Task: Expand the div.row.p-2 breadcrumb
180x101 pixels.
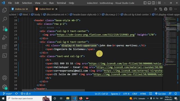Action: [110, 15]
